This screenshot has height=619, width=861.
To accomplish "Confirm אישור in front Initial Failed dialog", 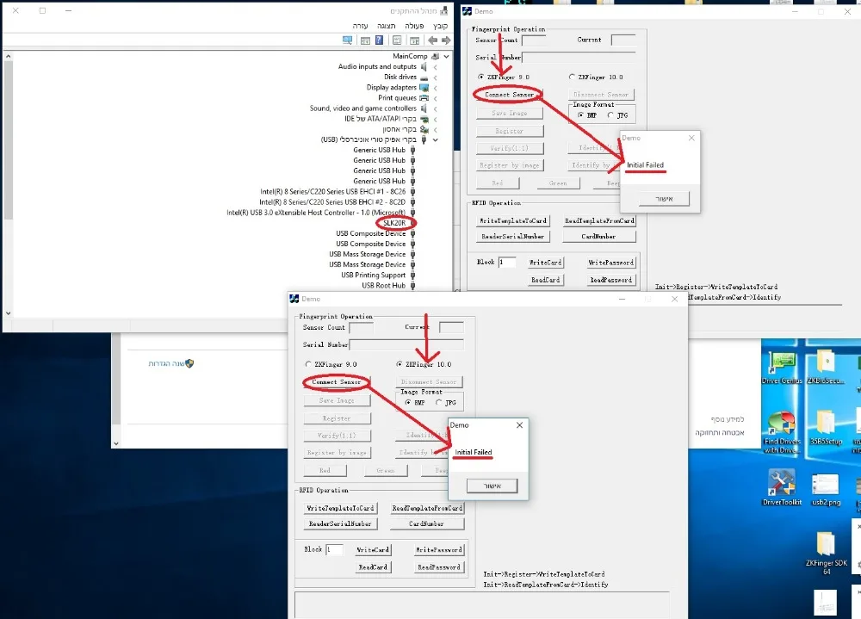I will [492, 486].
